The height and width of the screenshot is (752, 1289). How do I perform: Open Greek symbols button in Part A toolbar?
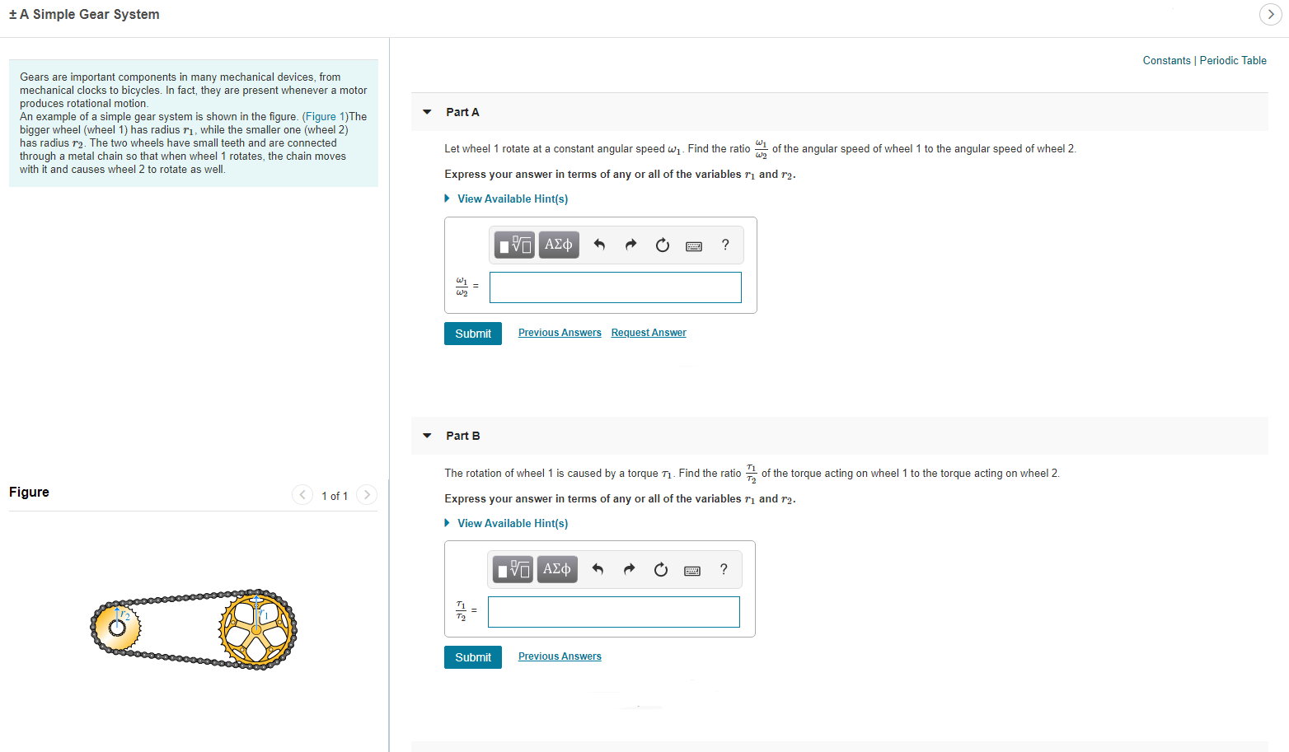pos(559,245)
